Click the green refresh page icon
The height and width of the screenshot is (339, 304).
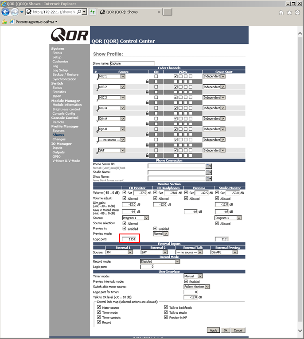(93, 12)
